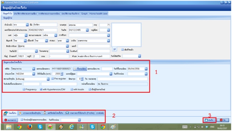Open the date dropdown in the bottom panel
The height and width of the screenshot is (131, 232).
click(x=79, y=120)
